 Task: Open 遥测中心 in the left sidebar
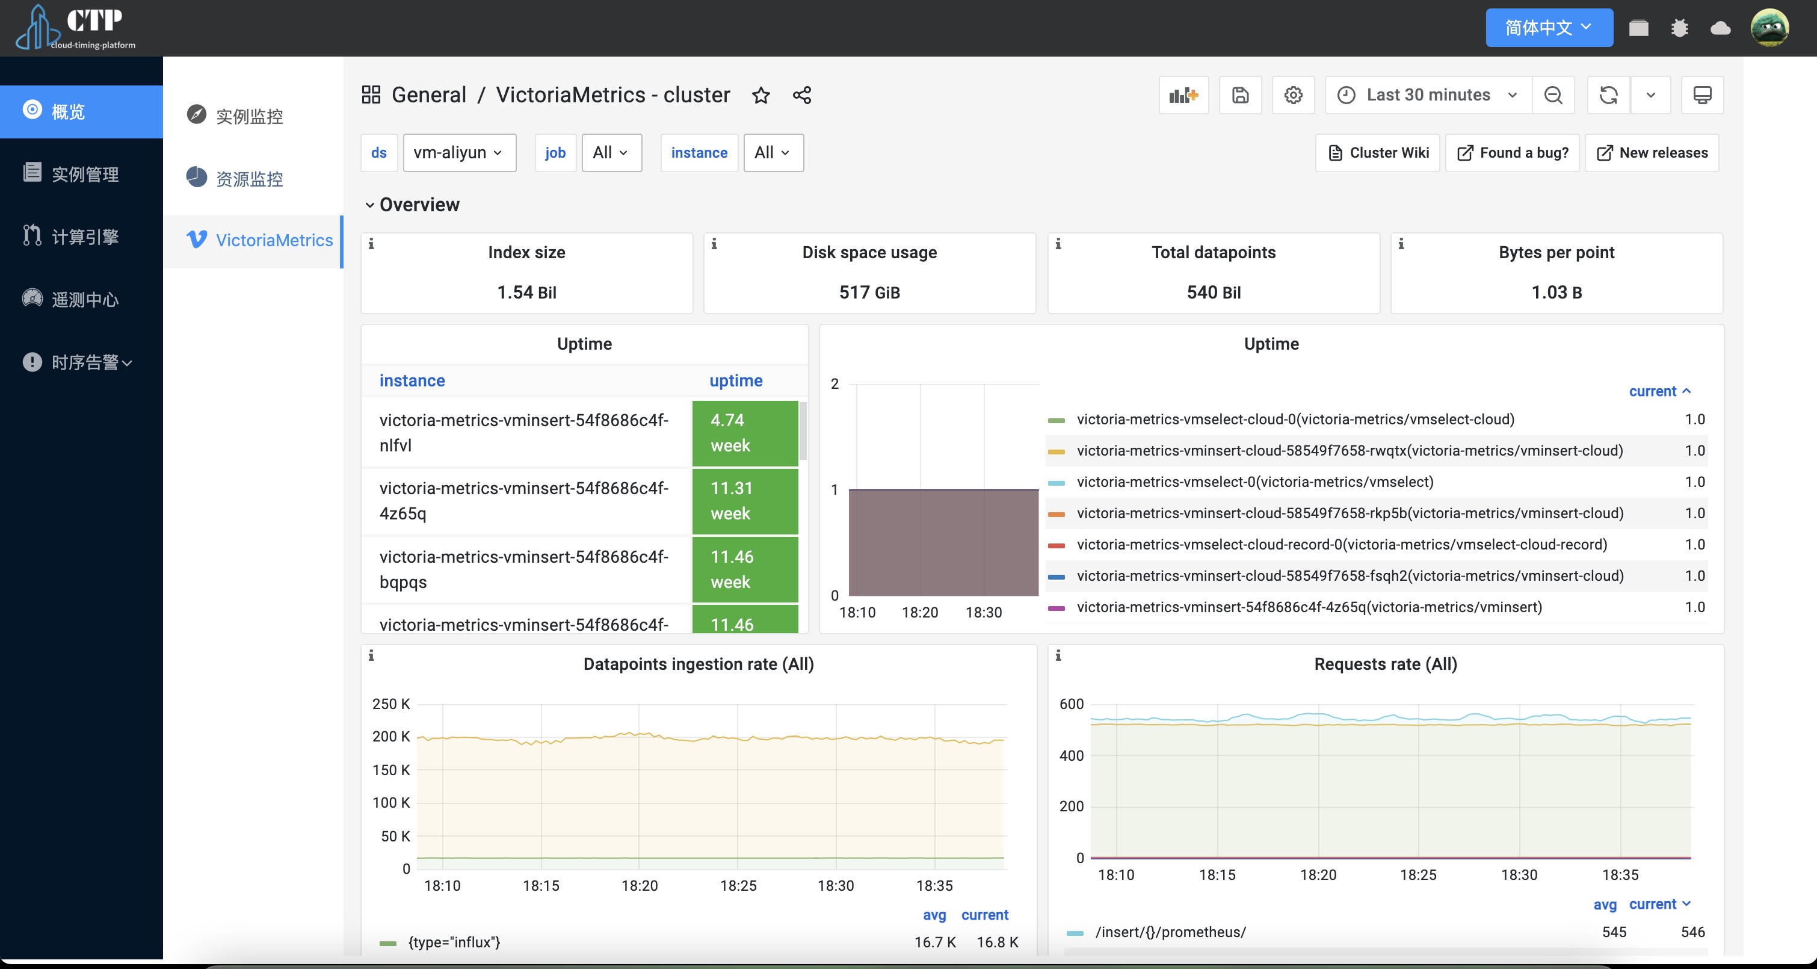81,299
